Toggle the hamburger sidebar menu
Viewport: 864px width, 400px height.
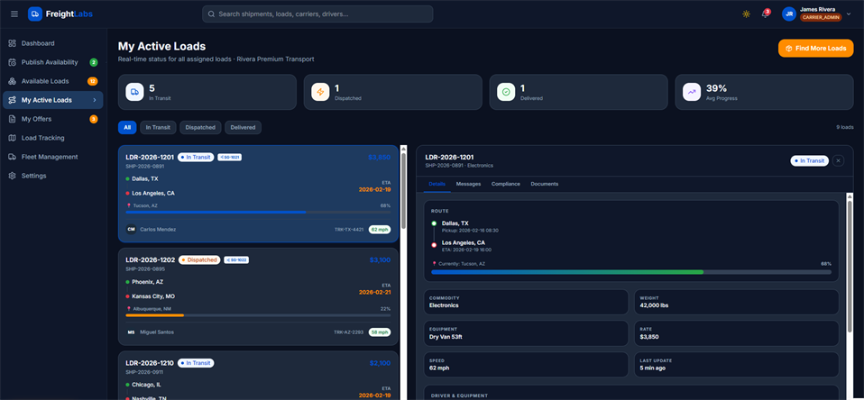point(14,14)
